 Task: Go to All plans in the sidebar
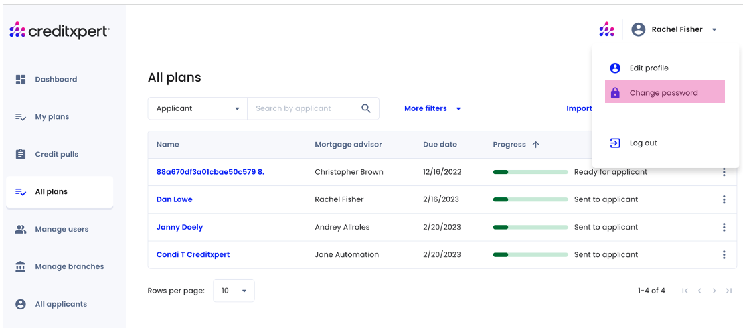[60, 191]
